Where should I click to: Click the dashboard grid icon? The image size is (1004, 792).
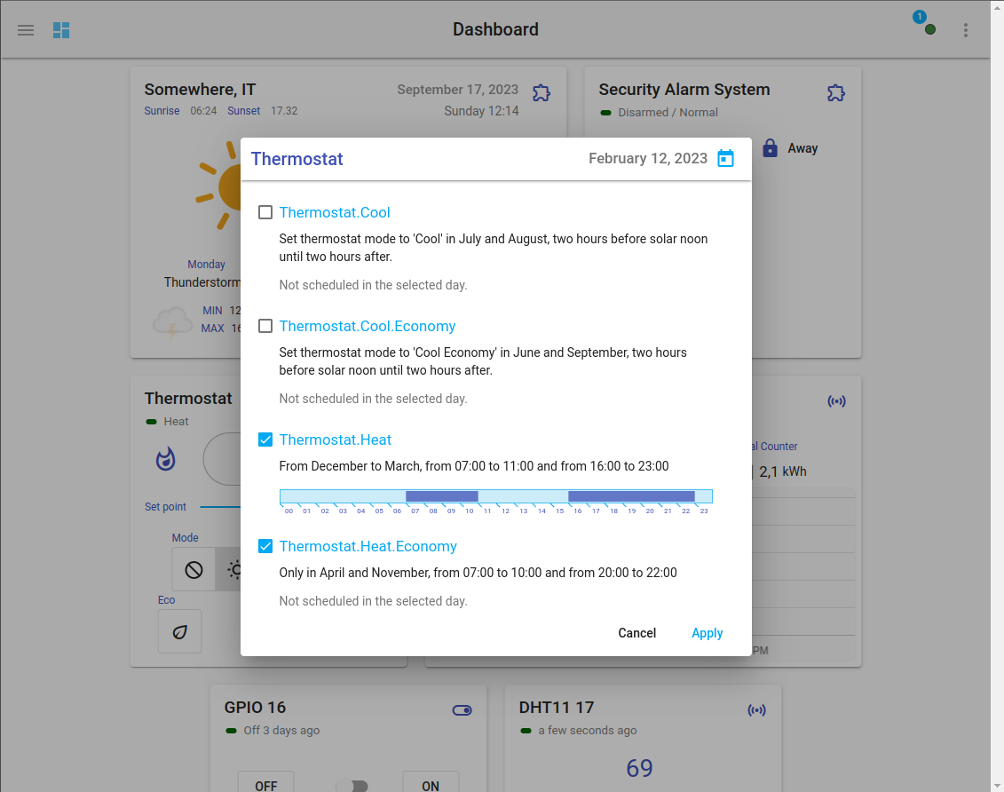pos(61,30)
